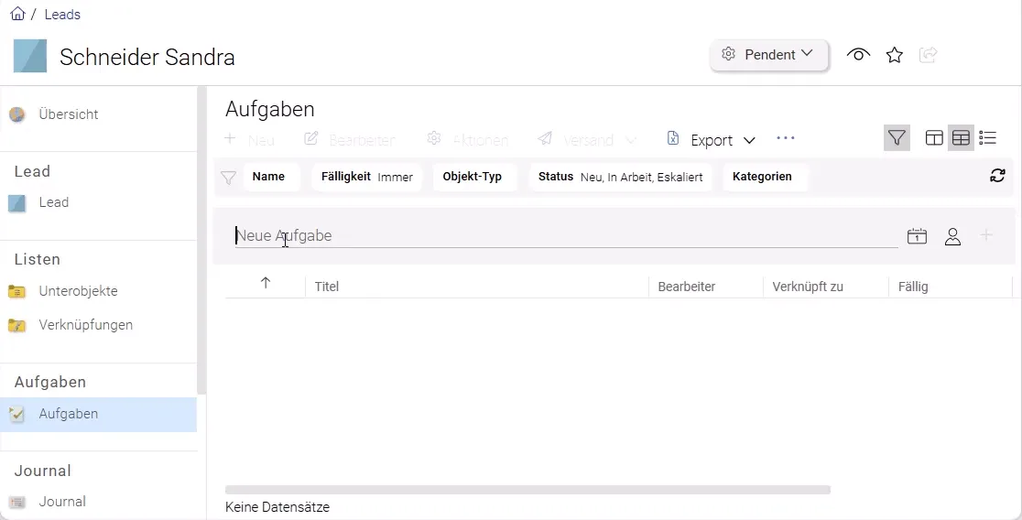This screenshot has height=520, width=1022.
Task: Open the Status filter dropdown
Action: (620, 177)
